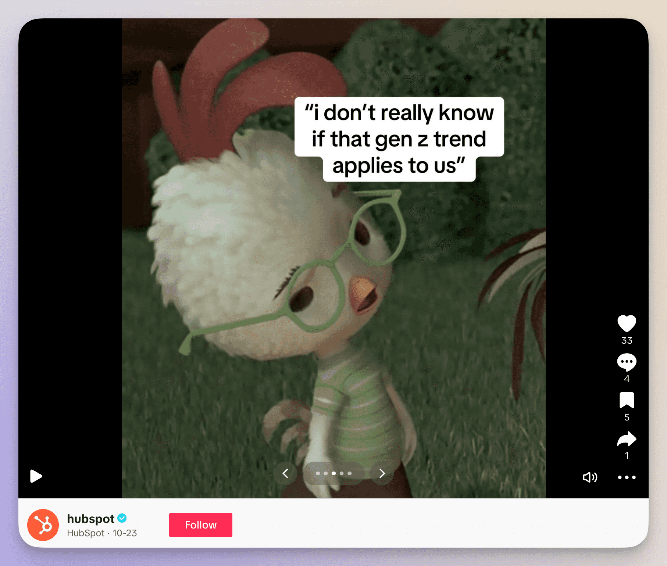The image size is (667, 566).
Task: Like the post with the heart icon
Action: 627,323
